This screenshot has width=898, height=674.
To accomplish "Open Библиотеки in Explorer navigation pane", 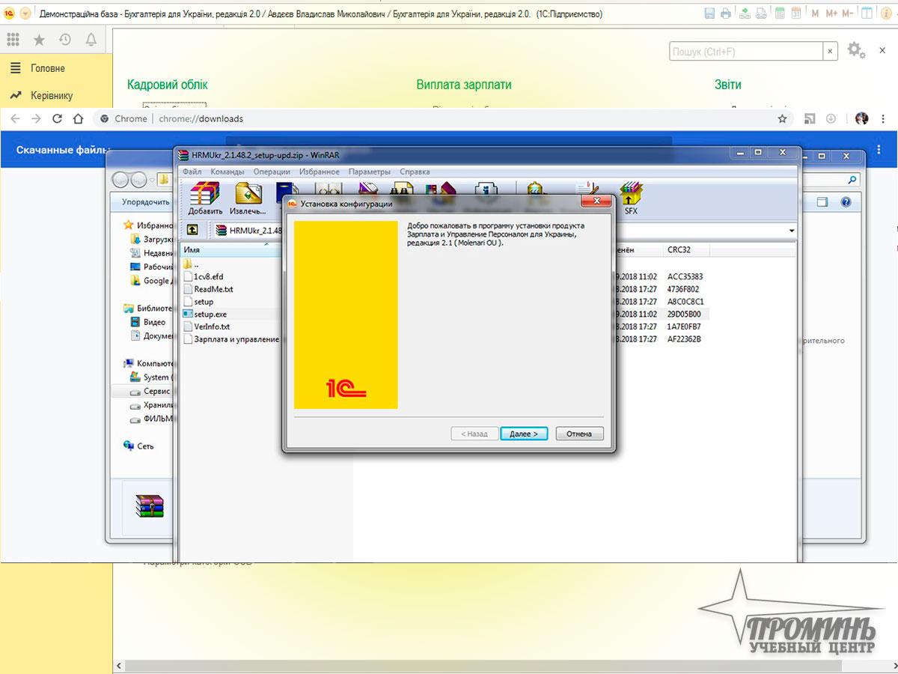I will [x=149, y=308].
